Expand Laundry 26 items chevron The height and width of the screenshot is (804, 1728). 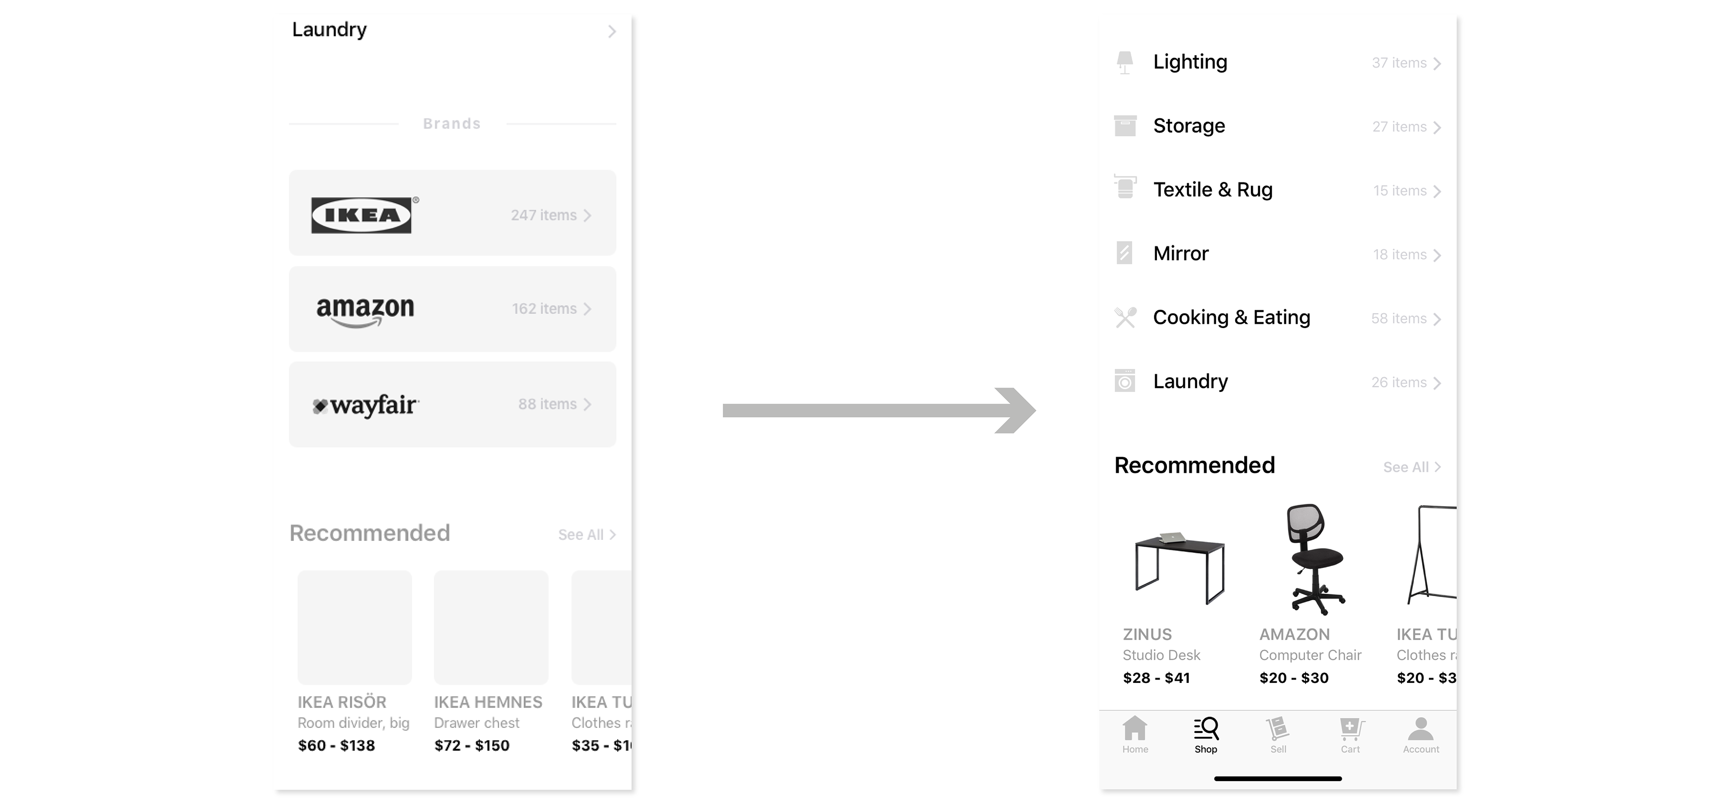pyautogui.click(x=1436, y=383)
